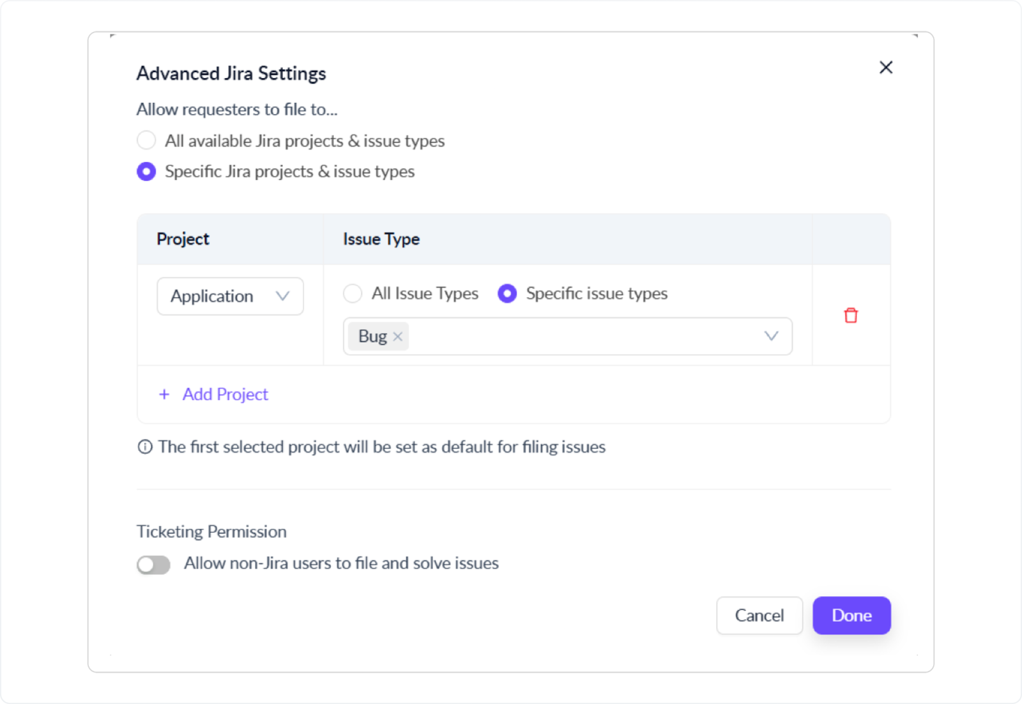
Task: Close the Advanced Jira Settings dialog
Action: click(x=885, y=68)
